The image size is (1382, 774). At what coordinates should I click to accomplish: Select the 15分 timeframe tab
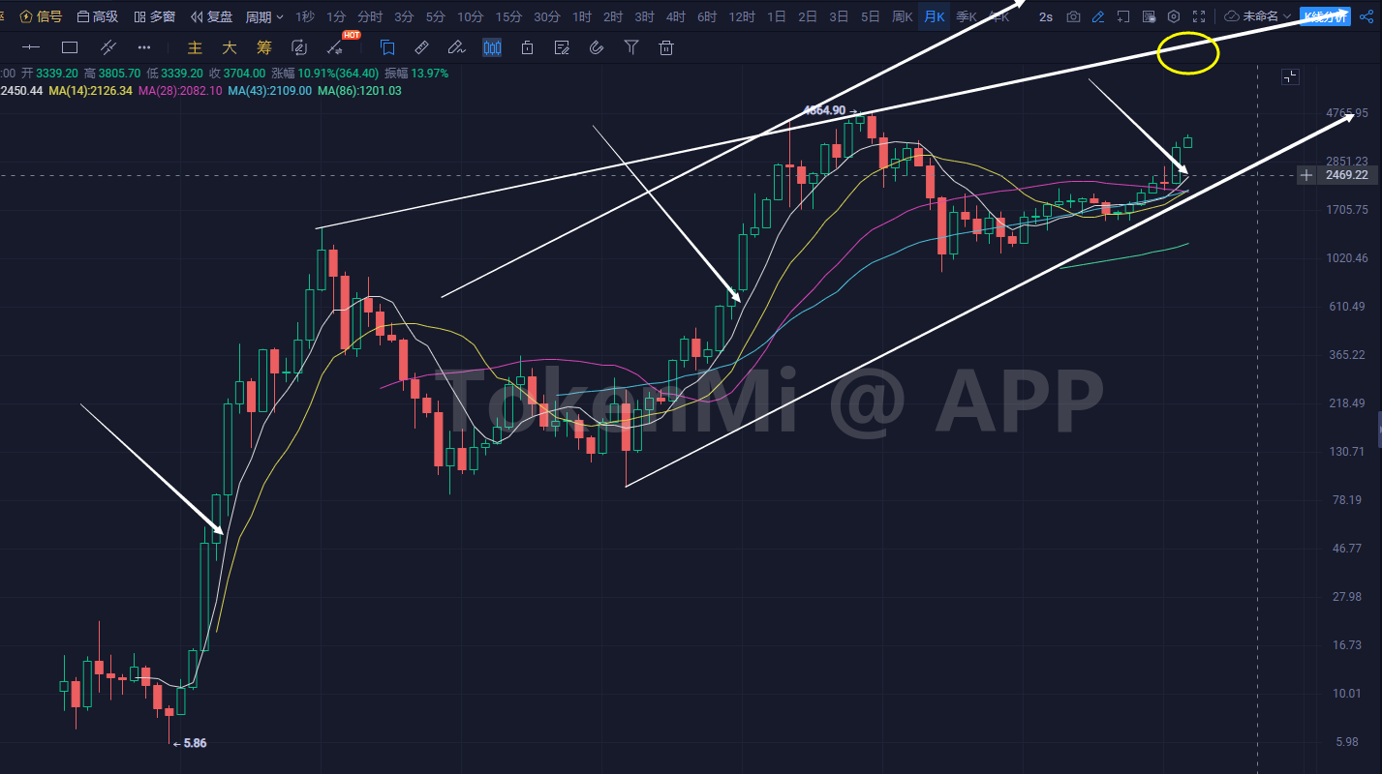[508, 16]
